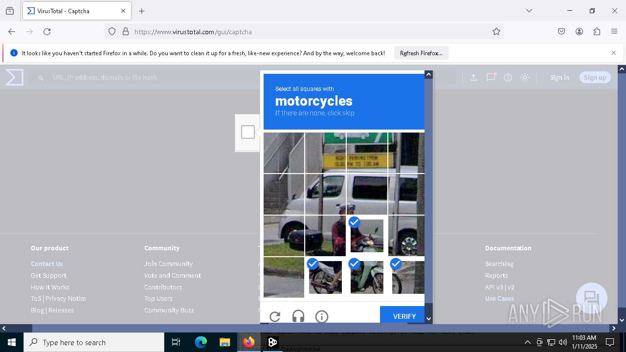Open the file upload icon

click(473, 77)
